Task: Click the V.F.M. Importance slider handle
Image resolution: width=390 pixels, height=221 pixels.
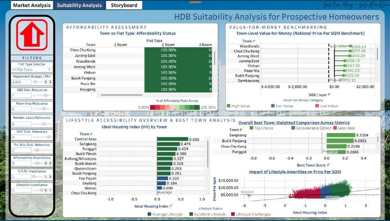Action: [x=34, y=177]
